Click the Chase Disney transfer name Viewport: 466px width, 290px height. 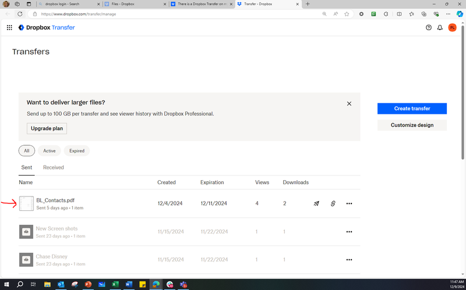(x=51, y=256)
